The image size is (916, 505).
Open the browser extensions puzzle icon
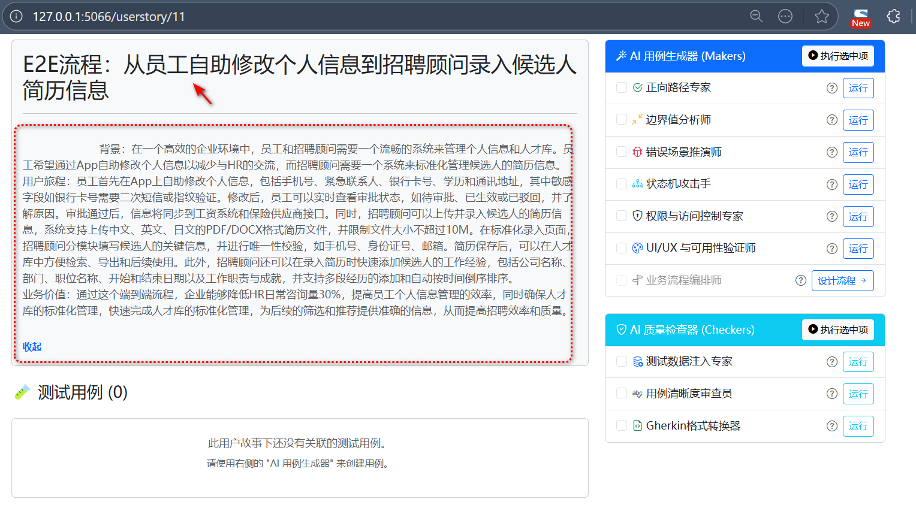893,16
